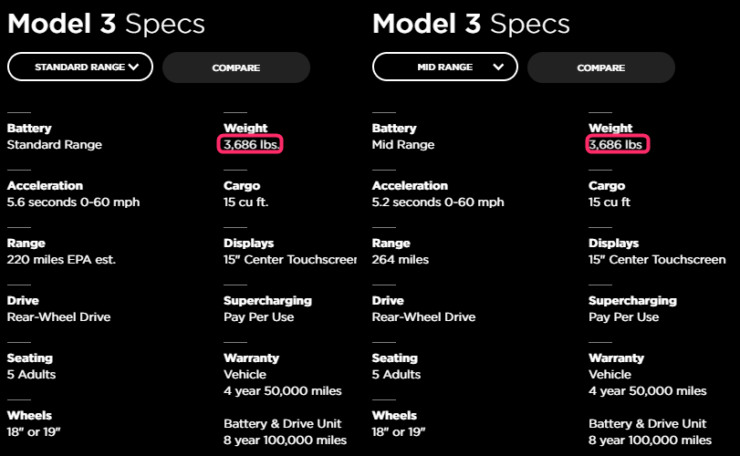The width and height of the screenshot is (740, 456).
Task: Click the 220 miles EPA est. range
Action: click(x=61, y=260)
